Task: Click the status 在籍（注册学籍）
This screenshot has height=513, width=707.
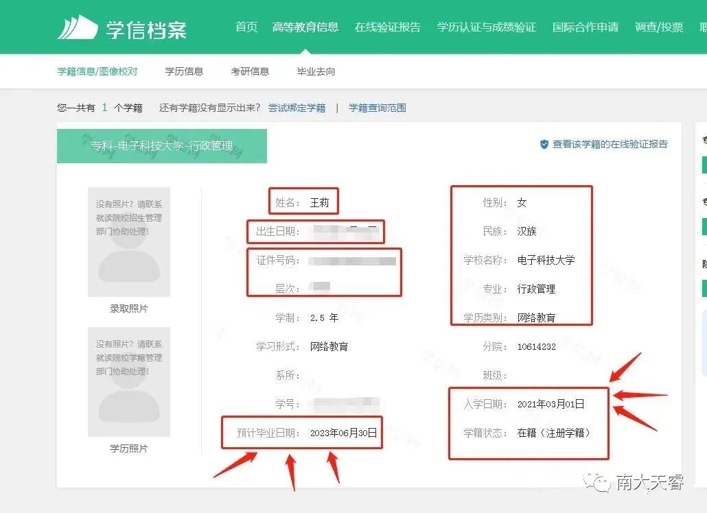Action: click(554, 433)
